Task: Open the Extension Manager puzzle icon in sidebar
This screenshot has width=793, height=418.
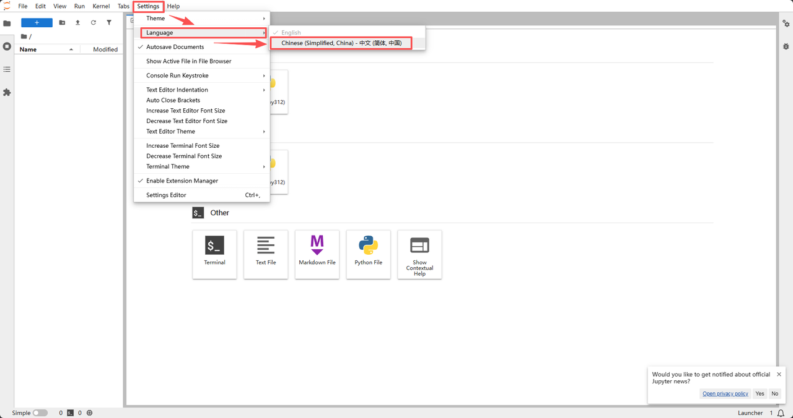Action: 7,92
